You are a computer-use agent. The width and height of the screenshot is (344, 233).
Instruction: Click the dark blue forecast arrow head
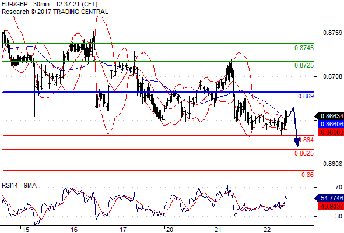coord(297,142)
